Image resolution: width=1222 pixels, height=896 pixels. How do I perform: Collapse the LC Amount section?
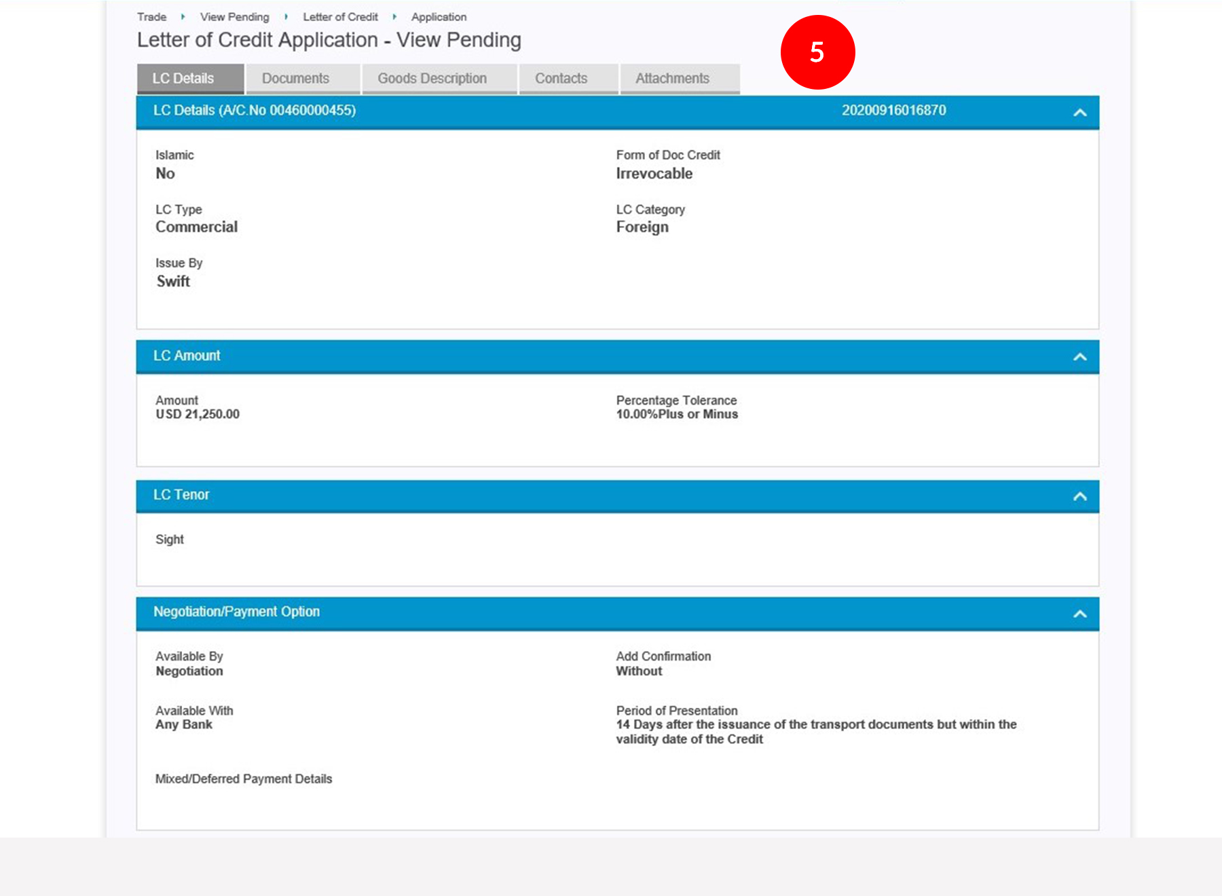tap(1079, 357)
